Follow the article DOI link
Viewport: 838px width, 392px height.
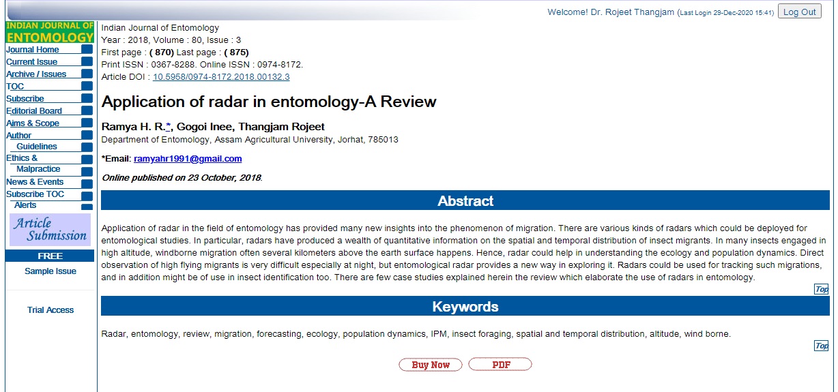coord(221,77)
